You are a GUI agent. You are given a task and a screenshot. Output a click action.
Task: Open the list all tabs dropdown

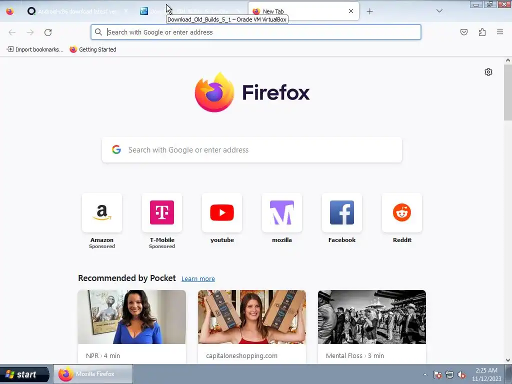click(439, 11)
